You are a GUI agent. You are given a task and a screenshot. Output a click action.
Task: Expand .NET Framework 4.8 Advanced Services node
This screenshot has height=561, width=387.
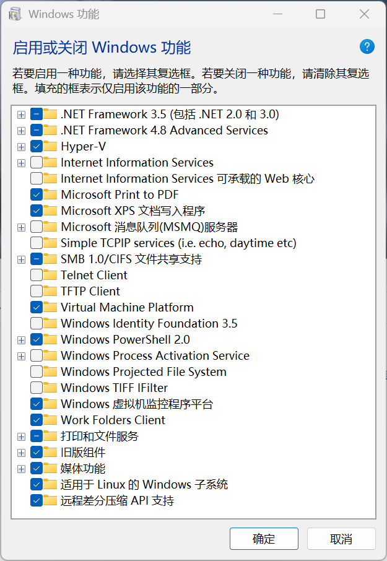(22, 131)
